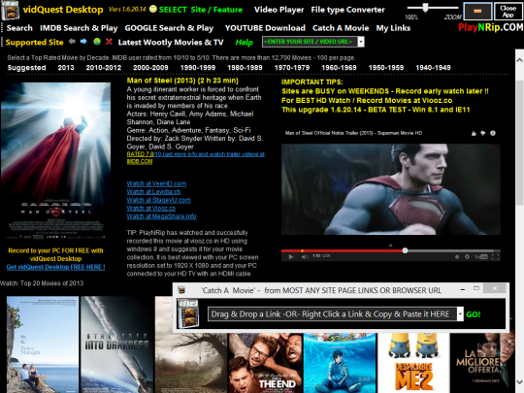Seek the trailer red progress bar knob
The image size is (524, 393).
pyautogui.click(x=405, y=250)
